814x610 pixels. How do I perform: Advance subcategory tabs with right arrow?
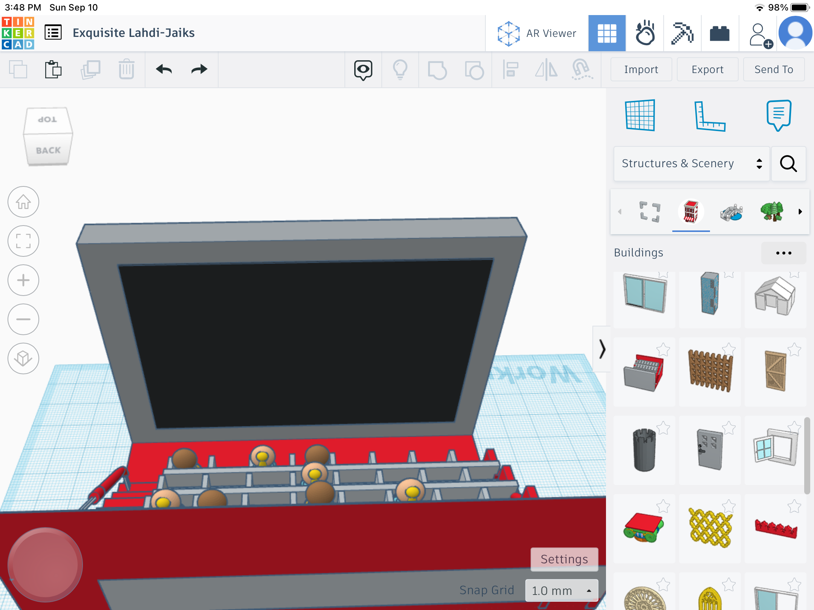[x=800, y=212]
